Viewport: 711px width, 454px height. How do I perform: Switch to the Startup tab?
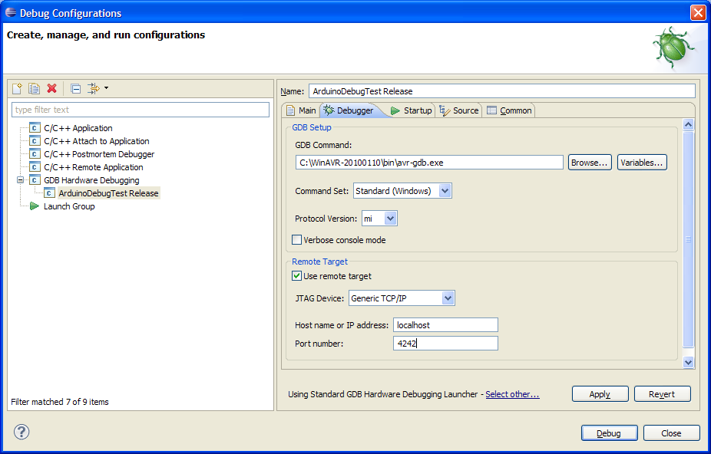[412, 110]
